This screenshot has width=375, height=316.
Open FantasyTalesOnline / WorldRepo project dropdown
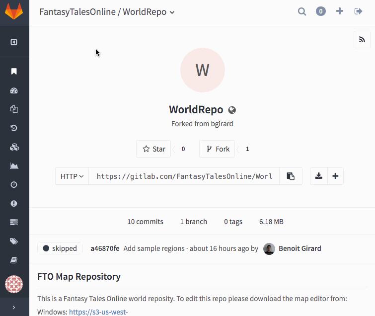107,12
